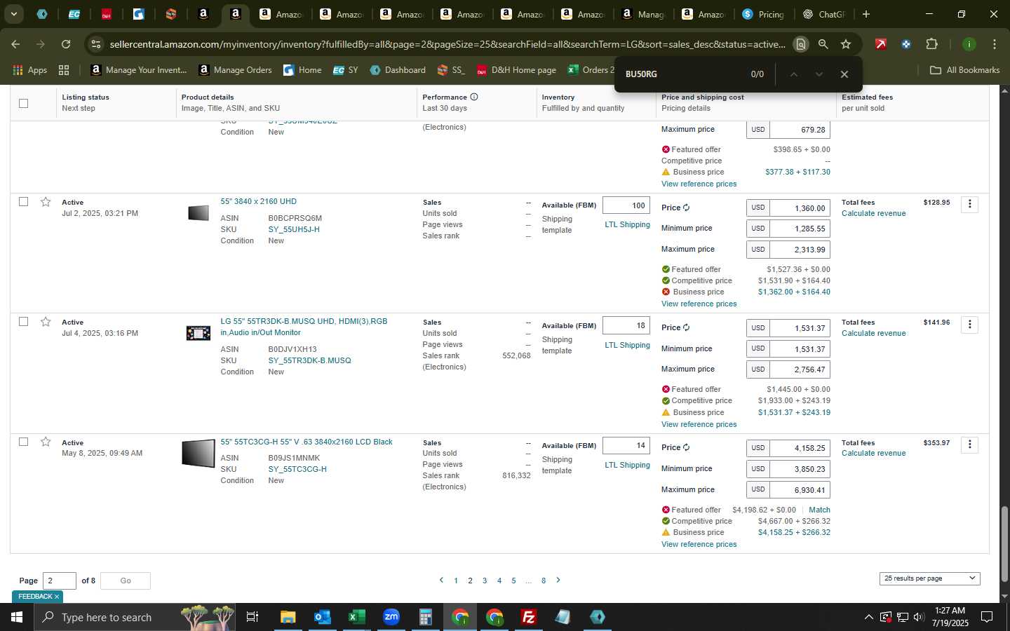Click the zoom magnifier icon in address bar

[x=823, y=44]
